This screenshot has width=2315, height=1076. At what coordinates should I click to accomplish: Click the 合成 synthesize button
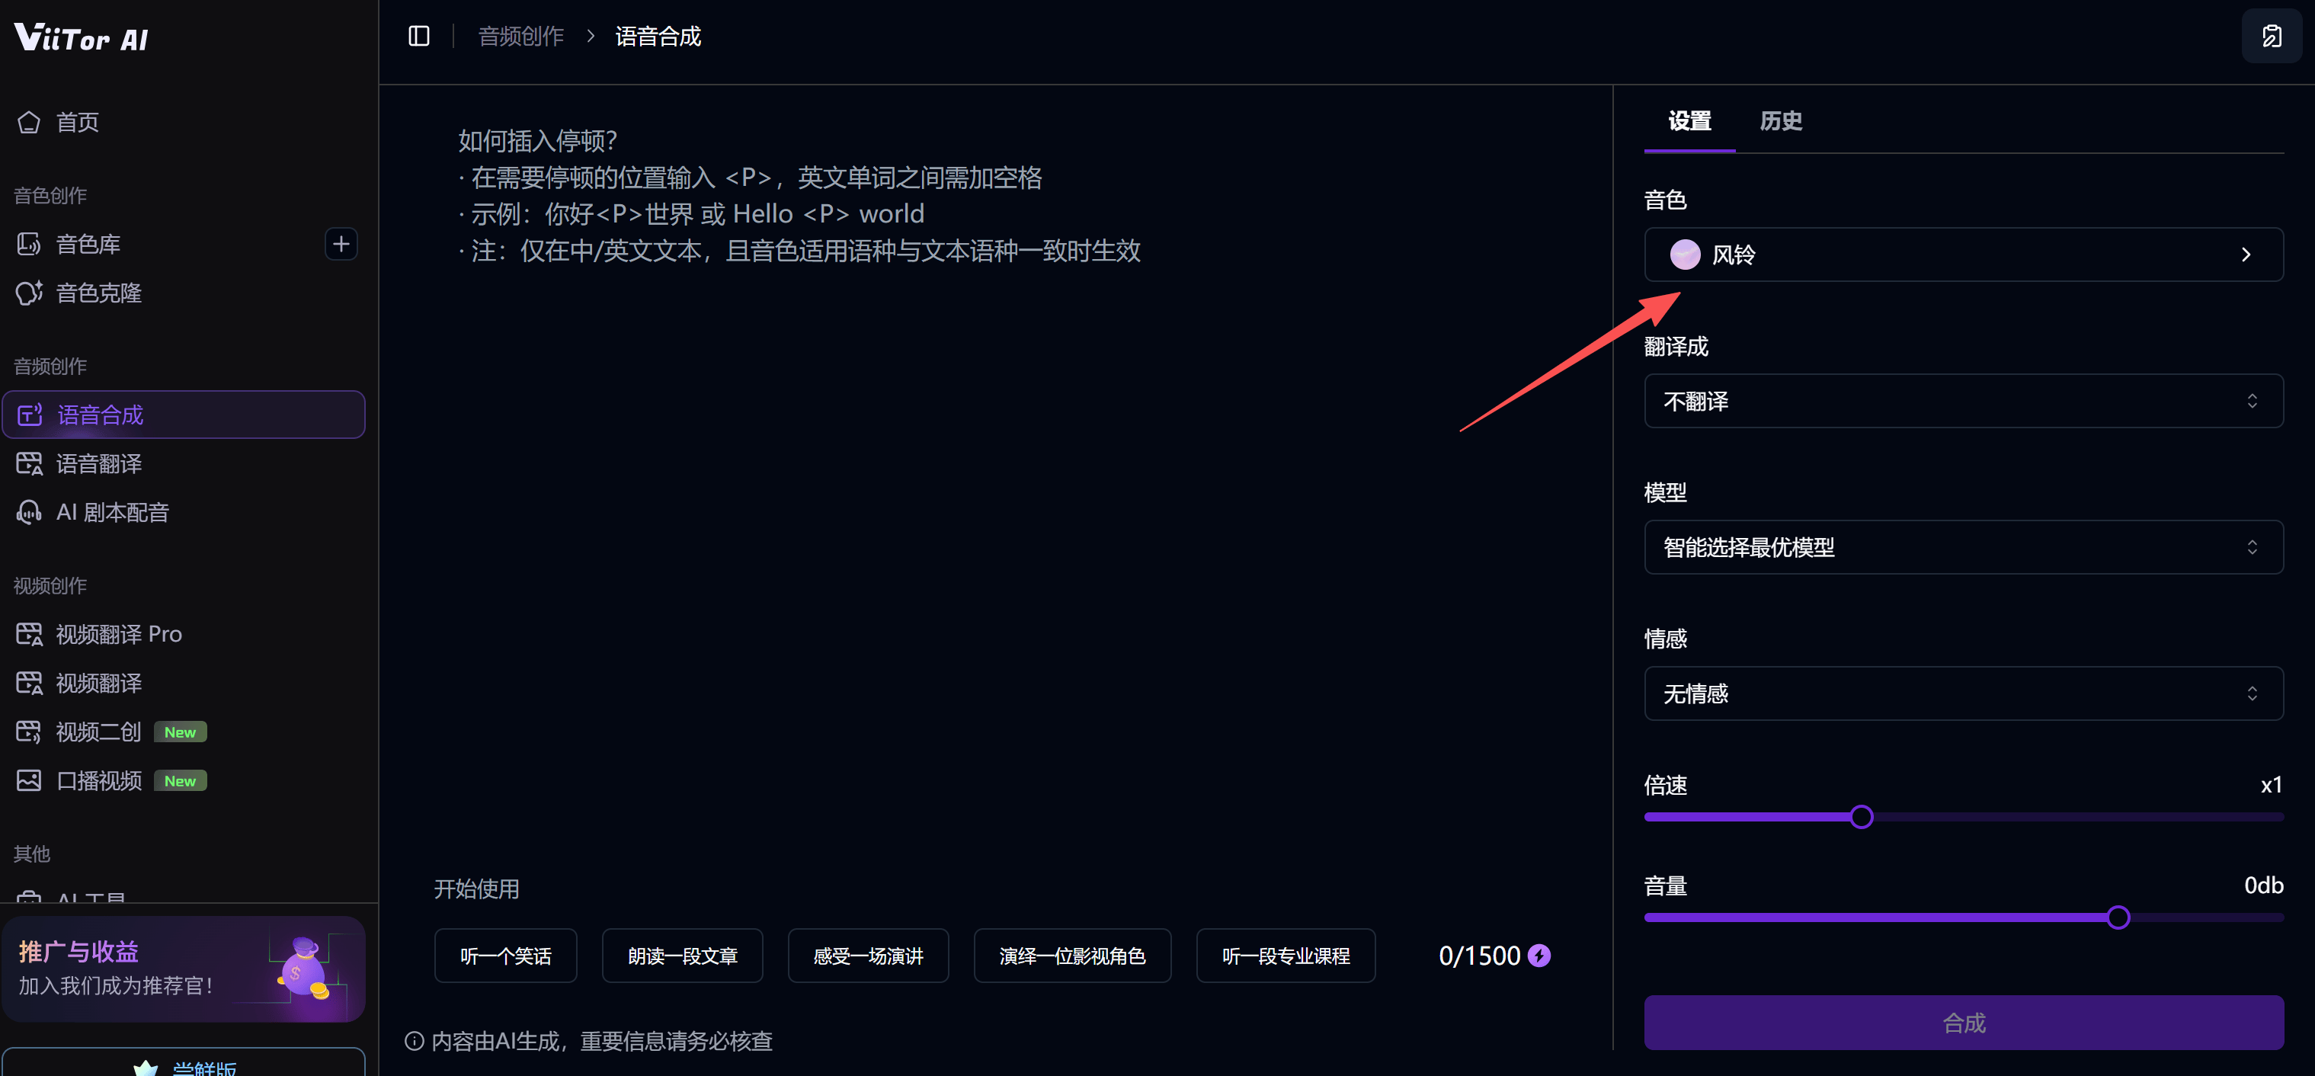click(x=1963, y=1022)
